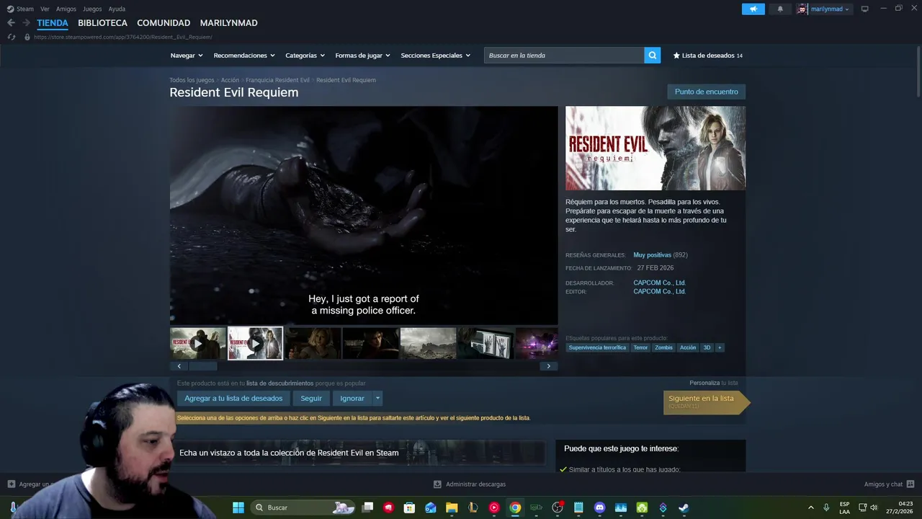Open Windows Start menu
Viewport: 922px width, 519px height.
point(238,507)
